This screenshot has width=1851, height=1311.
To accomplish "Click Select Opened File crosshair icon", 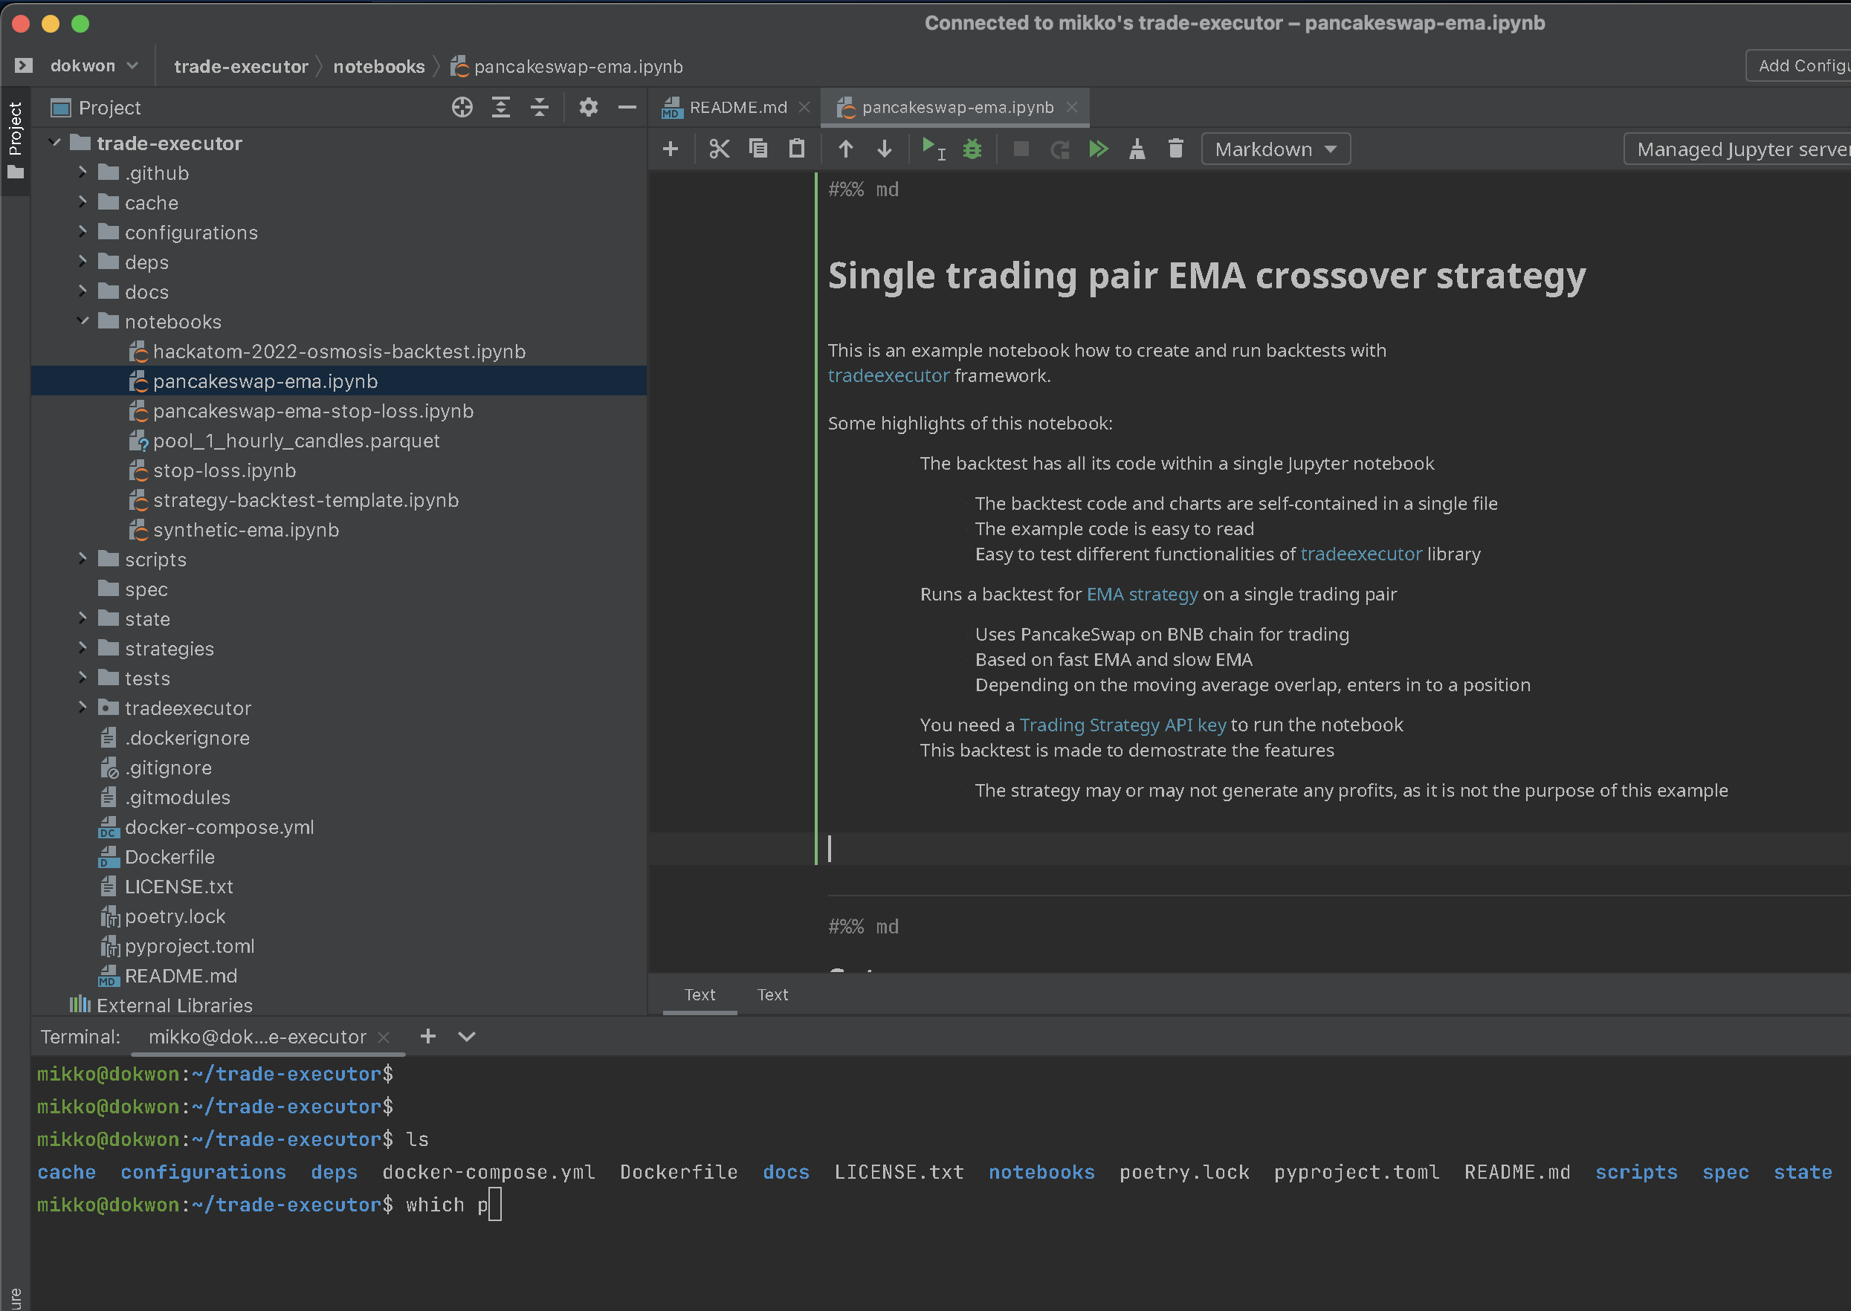I will click(462, 107).
